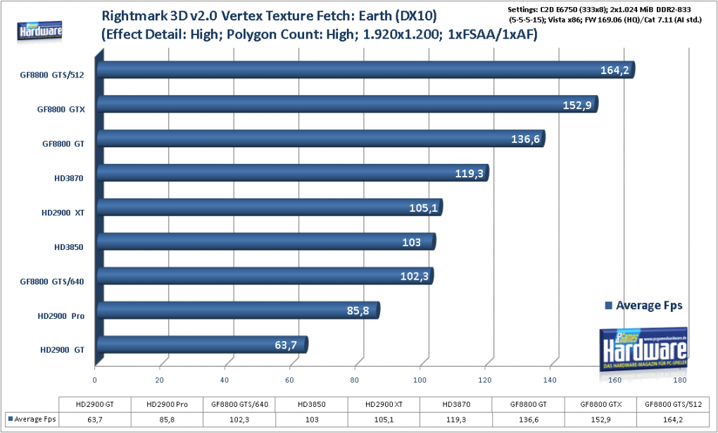Click the x-axis value 20
This screenshot has height=433, width=718.
[x=159, y=380]
